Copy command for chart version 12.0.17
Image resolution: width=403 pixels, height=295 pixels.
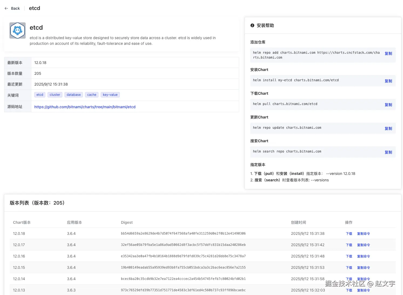(x=363, y=245)
